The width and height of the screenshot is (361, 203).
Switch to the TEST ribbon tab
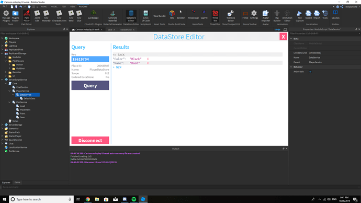64,7
